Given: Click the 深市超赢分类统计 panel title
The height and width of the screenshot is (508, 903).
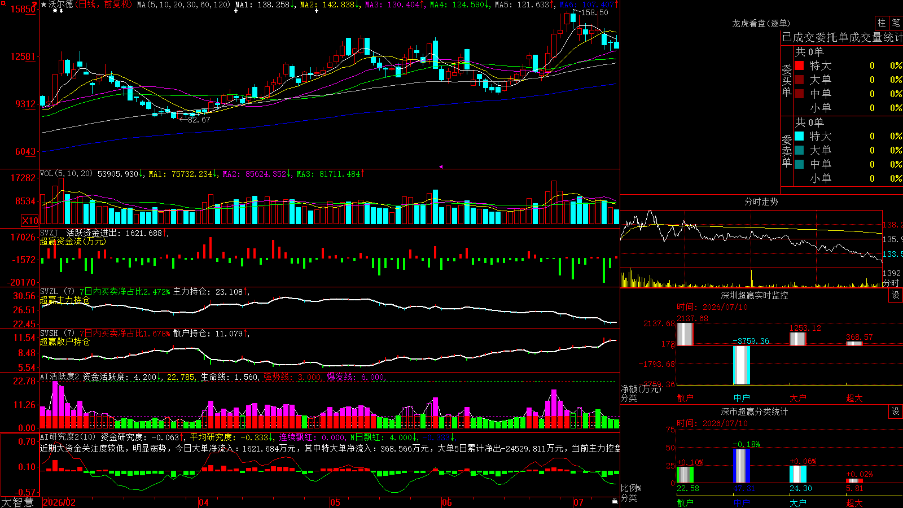Looking at the screenshot, I should 754,411.
